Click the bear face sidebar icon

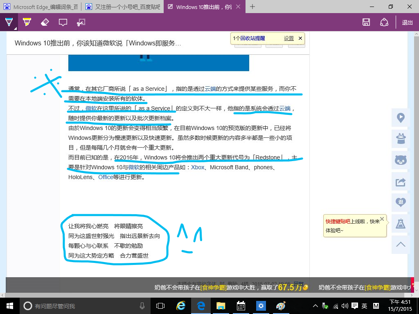(x=401, y=160)
